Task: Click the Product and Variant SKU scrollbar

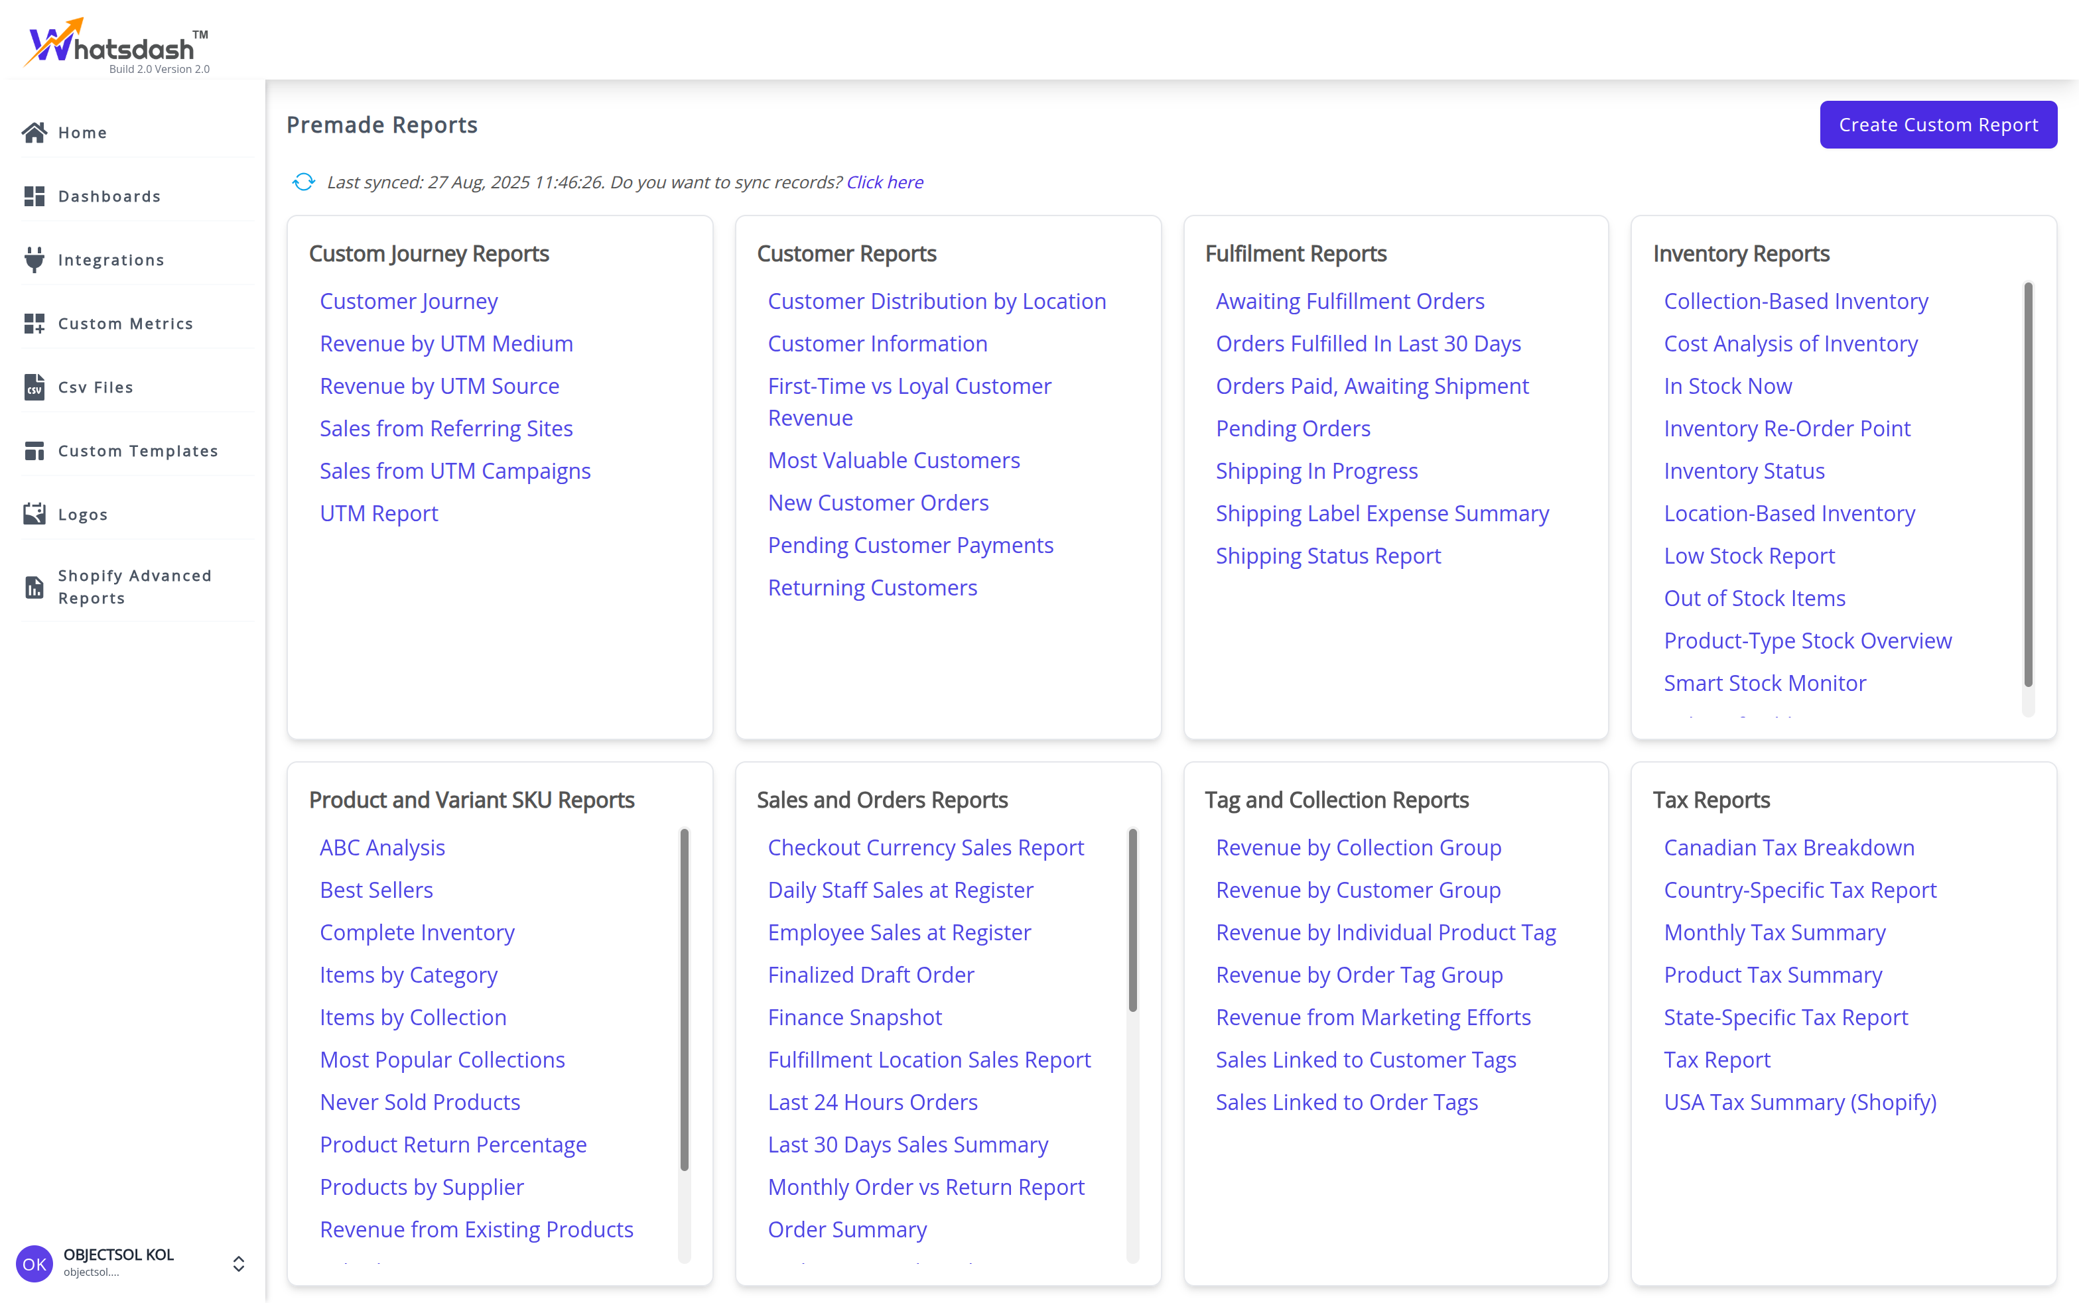Action: (685, 1000)
